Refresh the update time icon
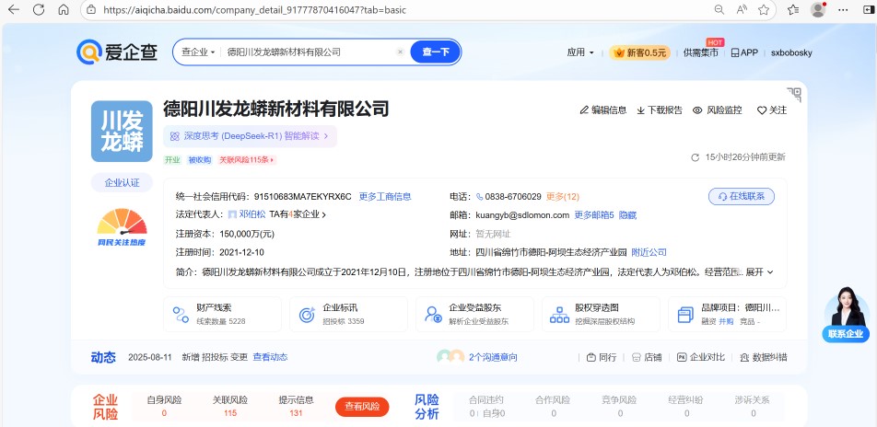877x427 pixels. click(x=696, y=157)
